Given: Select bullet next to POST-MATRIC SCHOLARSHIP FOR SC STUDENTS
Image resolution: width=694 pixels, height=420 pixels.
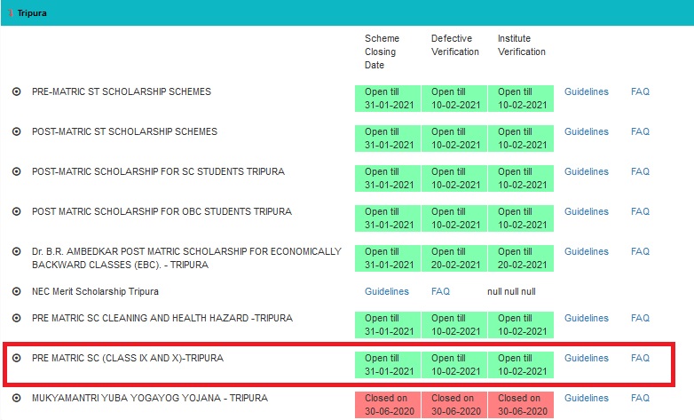Looking at the screenshot, I should click(16, 172).
